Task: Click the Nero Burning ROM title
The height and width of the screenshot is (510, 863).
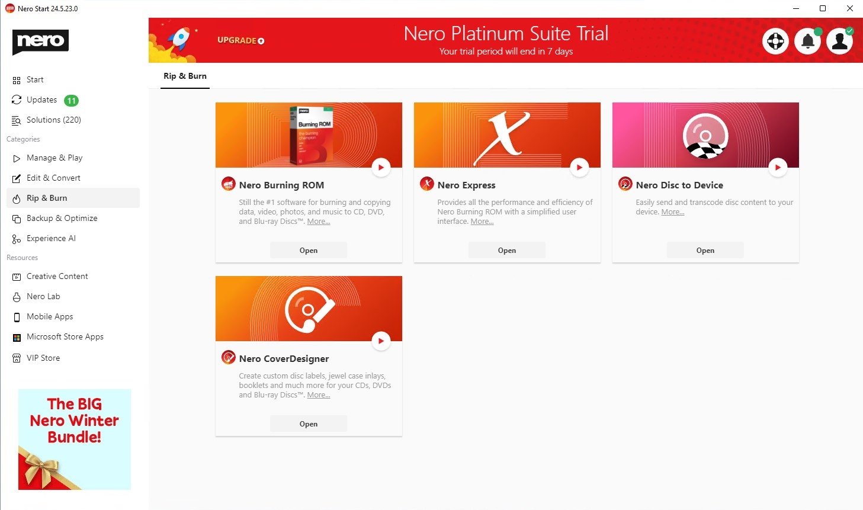Action: [281, 185]
